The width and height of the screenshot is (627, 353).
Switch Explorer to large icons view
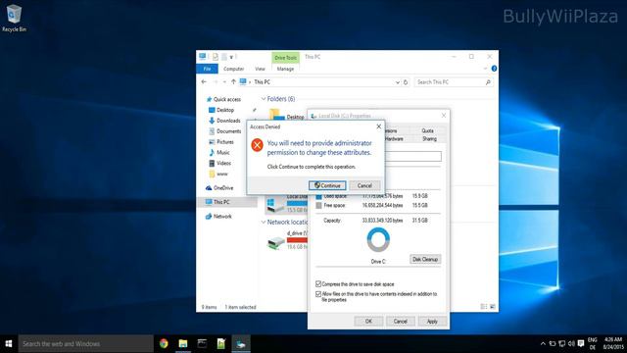click(x=493, y=307)
